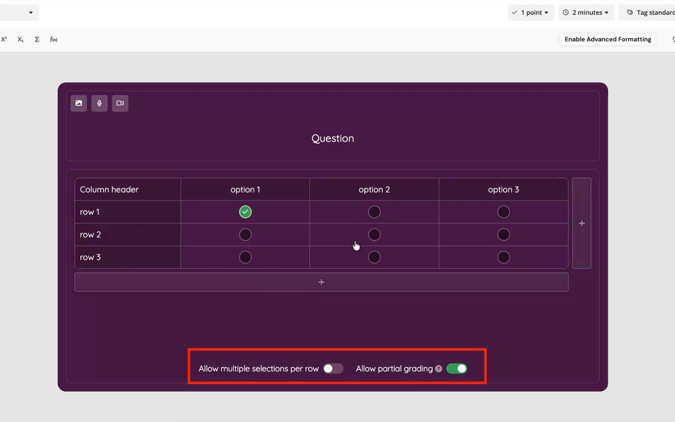The image size is (675, 422).
Task: Select option 2 for row 3
Action: pyautogui.click(x=374, y=257)
